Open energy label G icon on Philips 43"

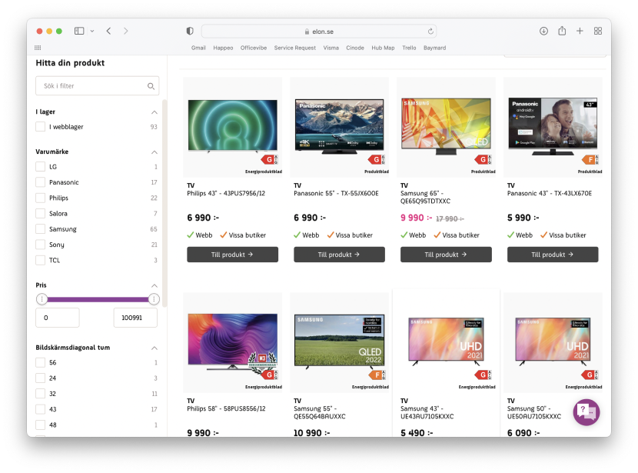click(x=269, y=159)
